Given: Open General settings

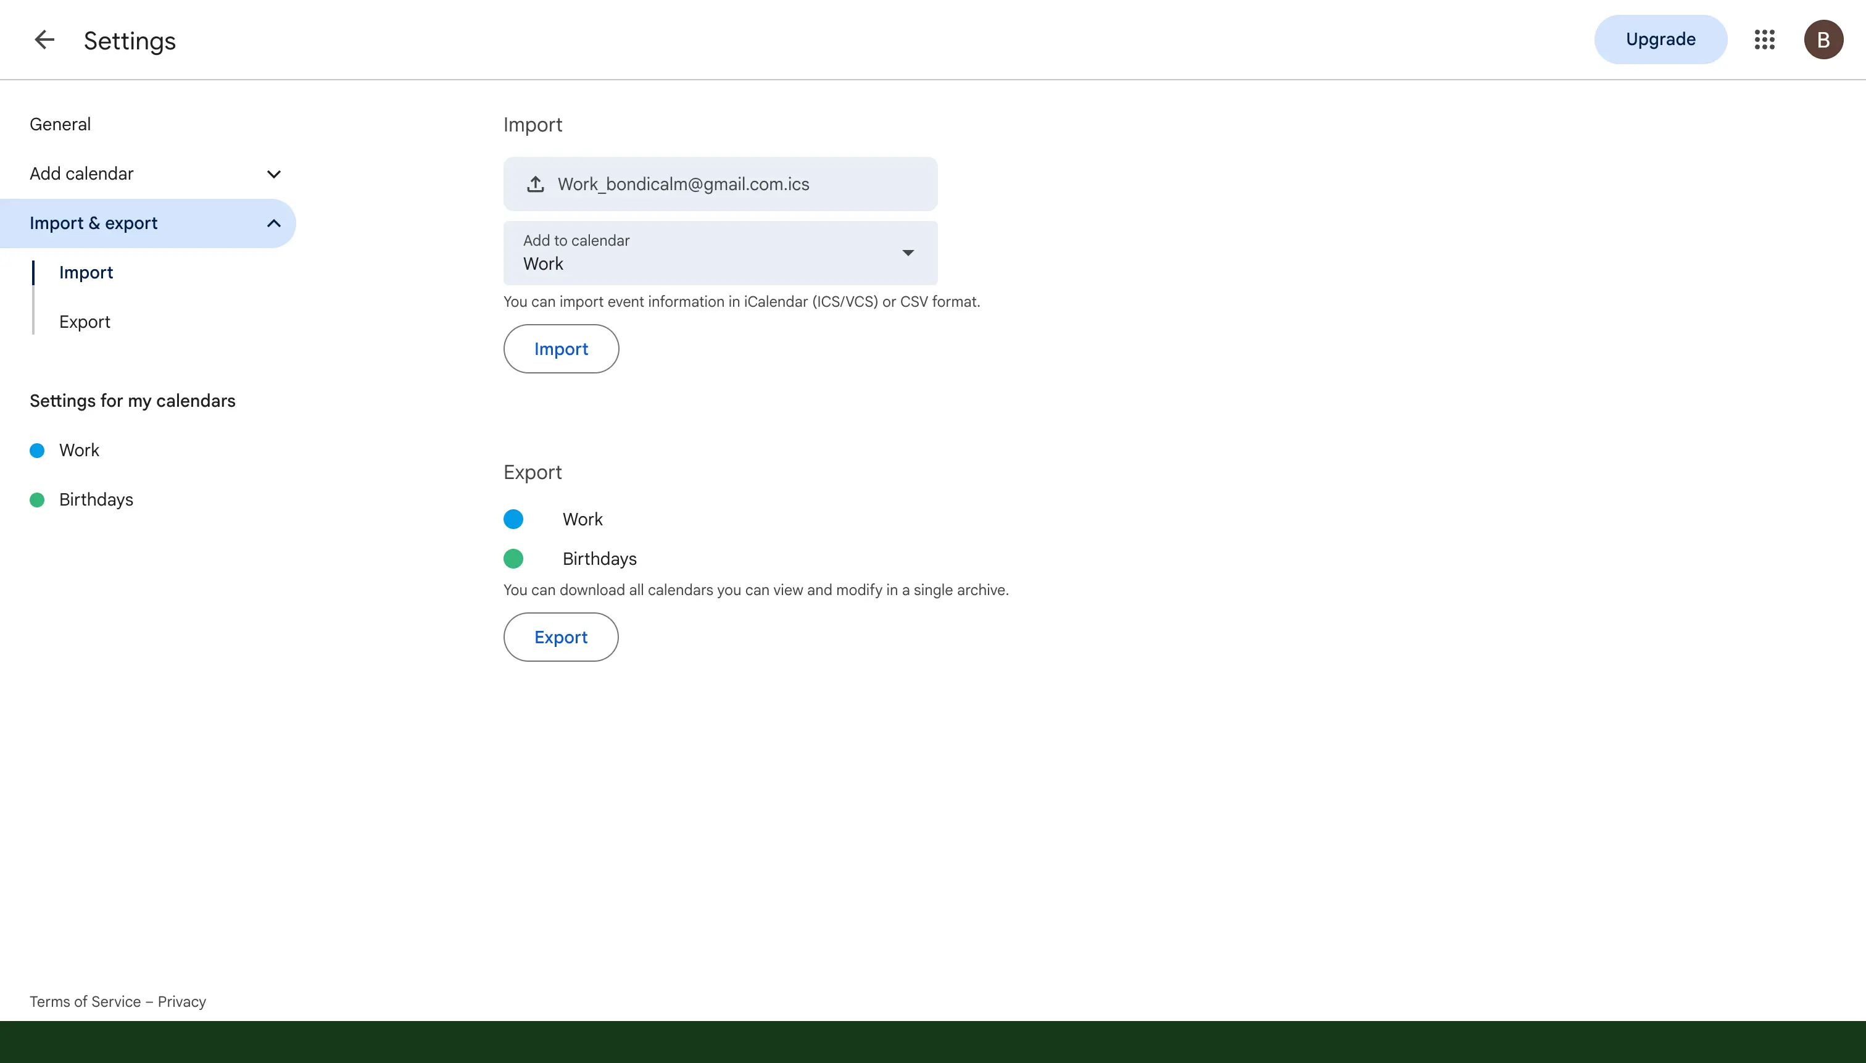Looking at the screenshot, I should 60,124.
